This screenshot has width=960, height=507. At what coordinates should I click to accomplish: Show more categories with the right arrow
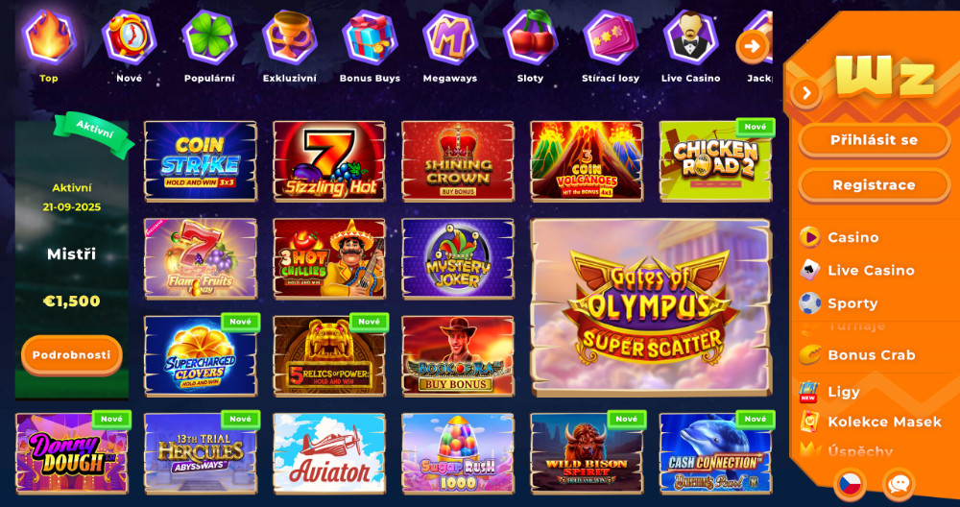point(753,46)
